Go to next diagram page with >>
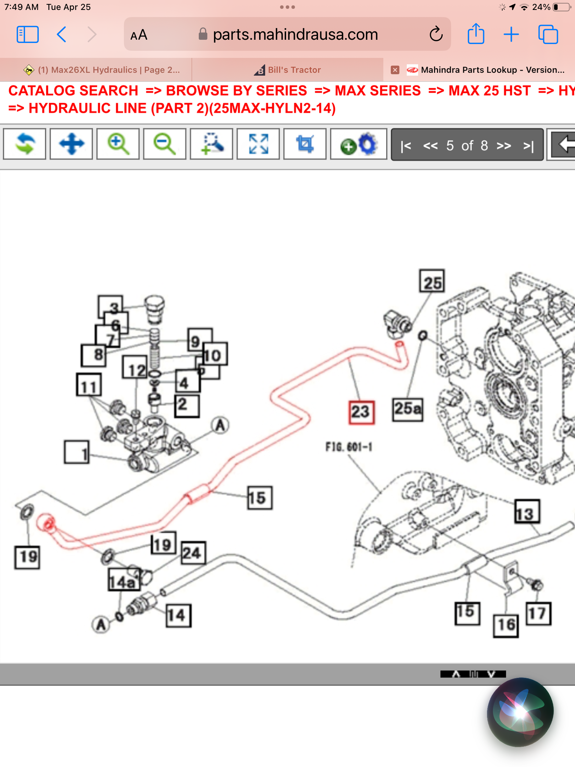Image resolution: width=575 pixels, height=767 pixels. [504, 146]
